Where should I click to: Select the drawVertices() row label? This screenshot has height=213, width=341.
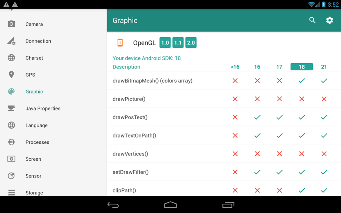[x=130, y=154]
